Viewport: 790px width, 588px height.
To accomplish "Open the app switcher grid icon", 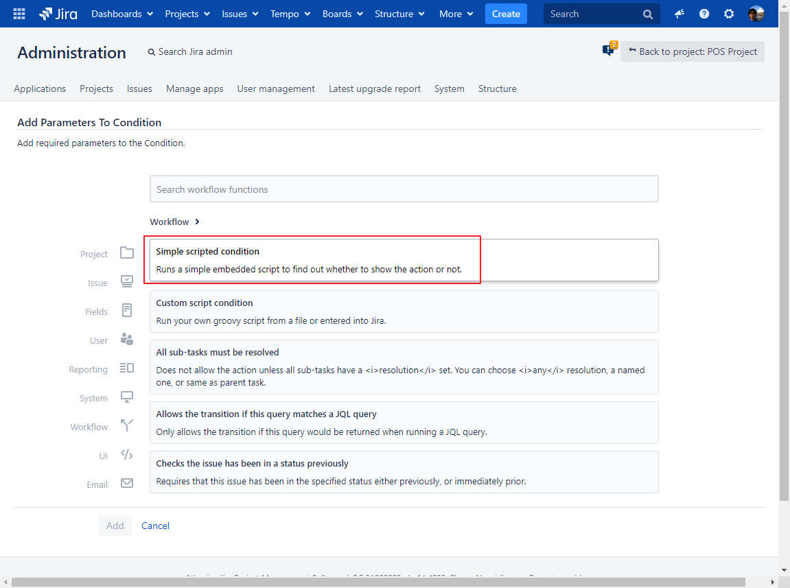I will [19, 14].
